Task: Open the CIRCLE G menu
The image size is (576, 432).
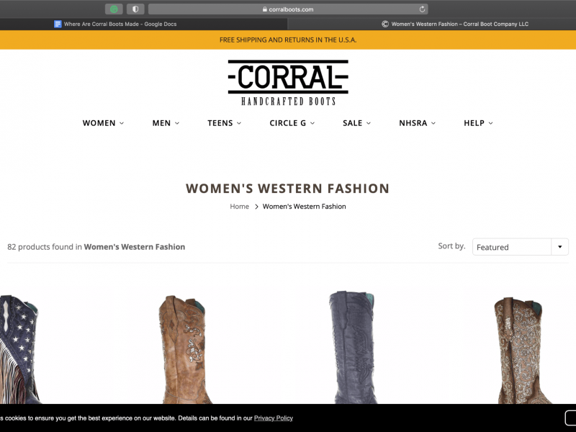Action: (292, 123)
